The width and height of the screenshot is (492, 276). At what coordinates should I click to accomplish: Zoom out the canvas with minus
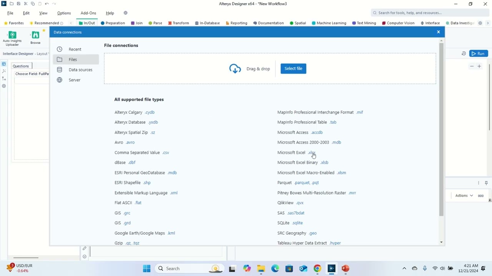(x=472, y=66)
